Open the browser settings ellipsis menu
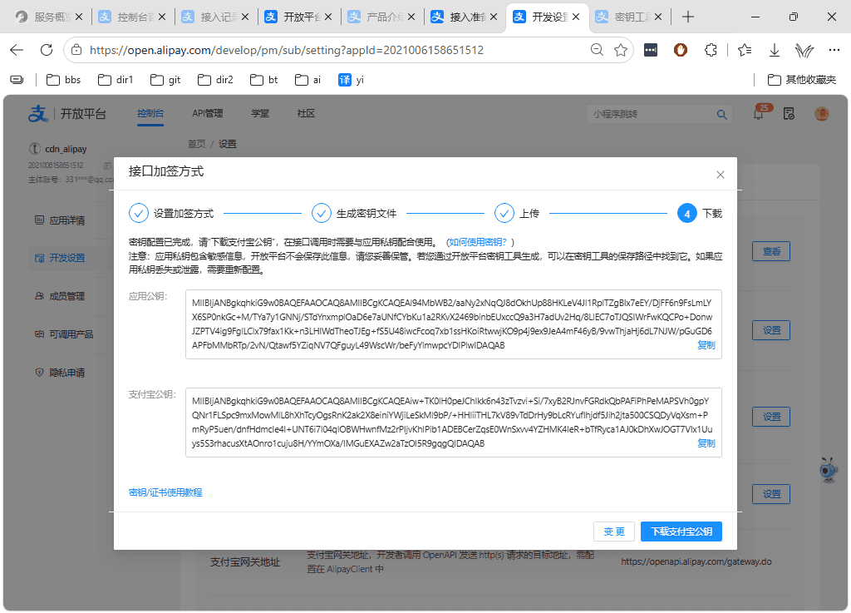 click(x=834, y=50)
